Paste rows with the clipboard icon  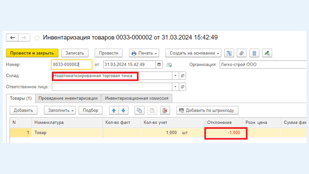pyautogui.click(x=152, y=110)
